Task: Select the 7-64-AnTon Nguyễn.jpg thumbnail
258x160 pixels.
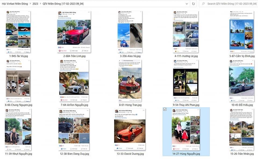Action: coord(74,80)
